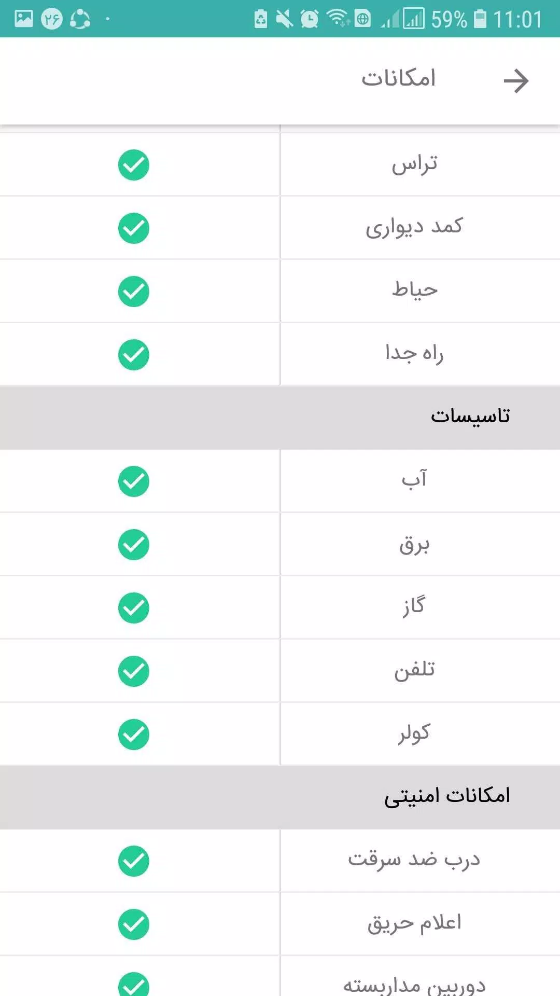Tap the Wi-Fi status icon
This screenshot has height=996, width=560.
click(x=338, y=18)
